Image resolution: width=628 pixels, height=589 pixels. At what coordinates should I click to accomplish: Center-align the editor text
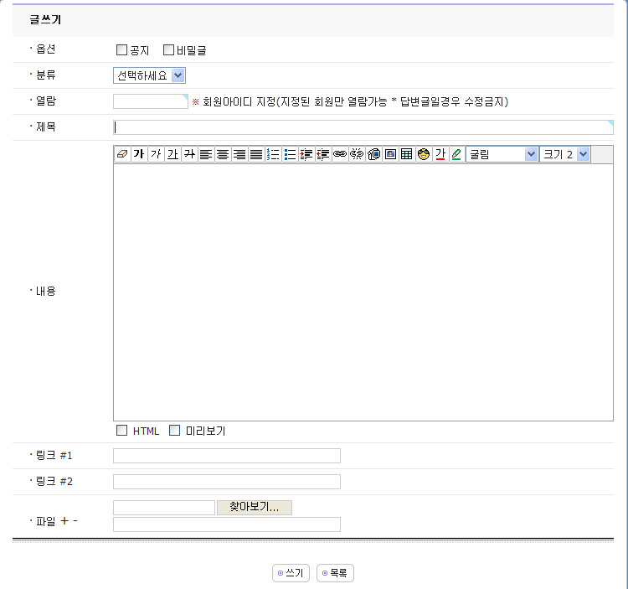tap(223, 154)
